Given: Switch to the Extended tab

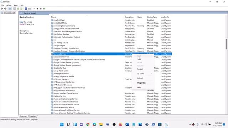Looking at the screenshot, I should pyautogui.click(x=24, y=116).
